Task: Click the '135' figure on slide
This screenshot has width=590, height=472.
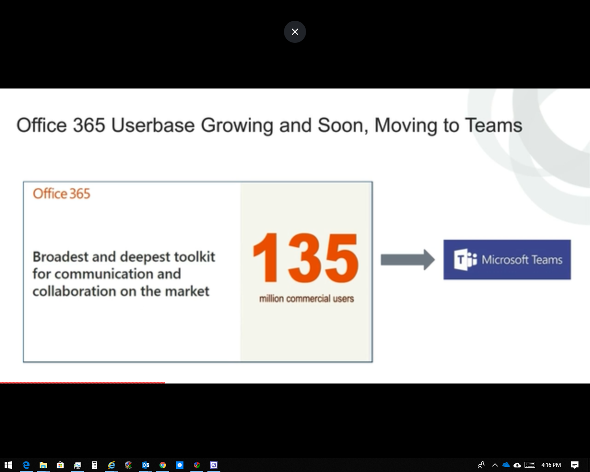Action: coord(306,258)
